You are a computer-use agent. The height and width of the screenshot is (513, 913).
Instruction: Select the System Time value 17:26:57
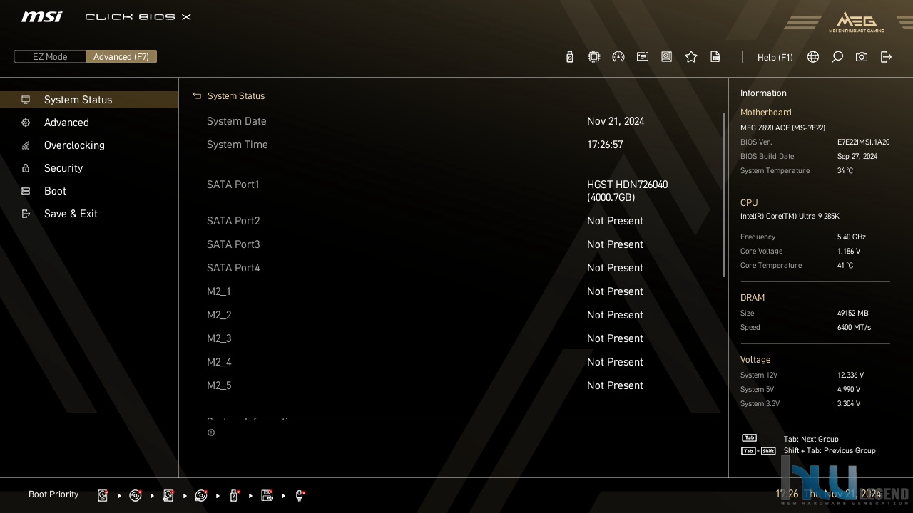605,145
